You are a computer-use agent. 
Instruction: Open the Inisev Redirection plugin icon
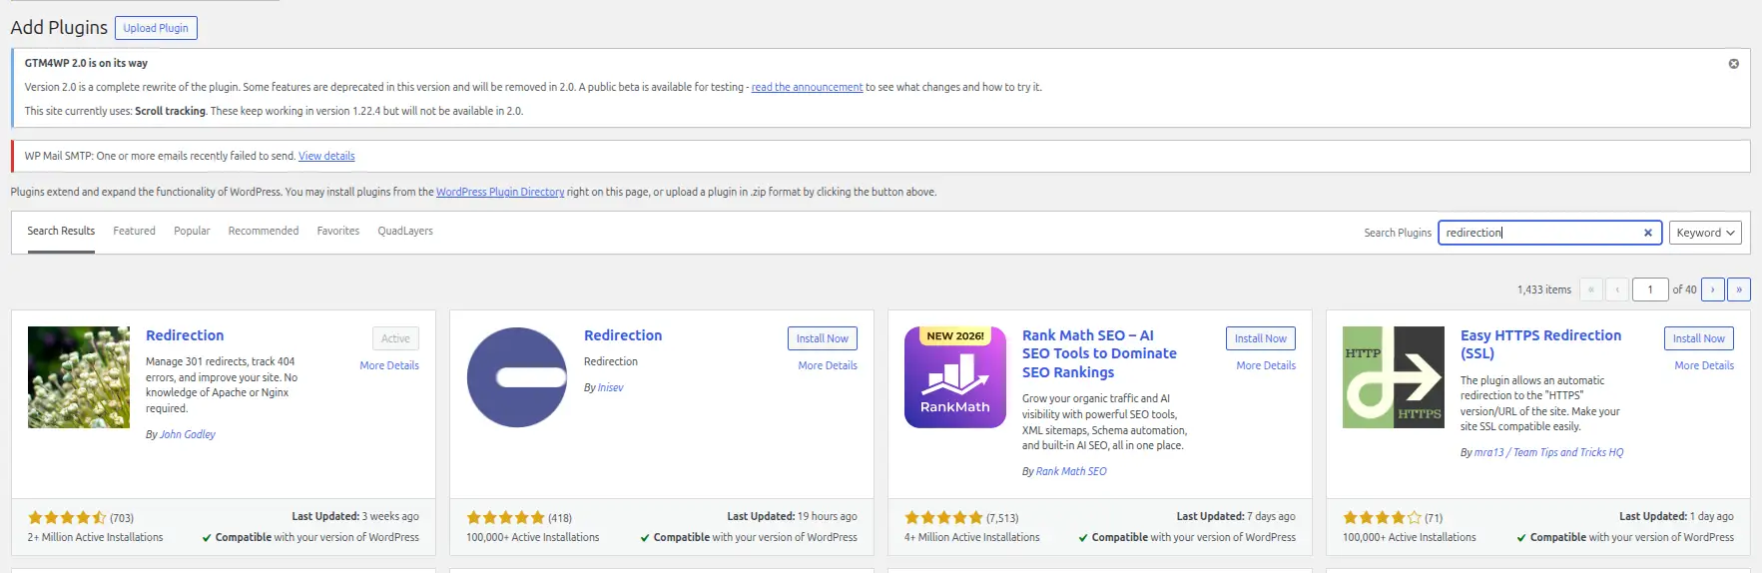[517, 377]
